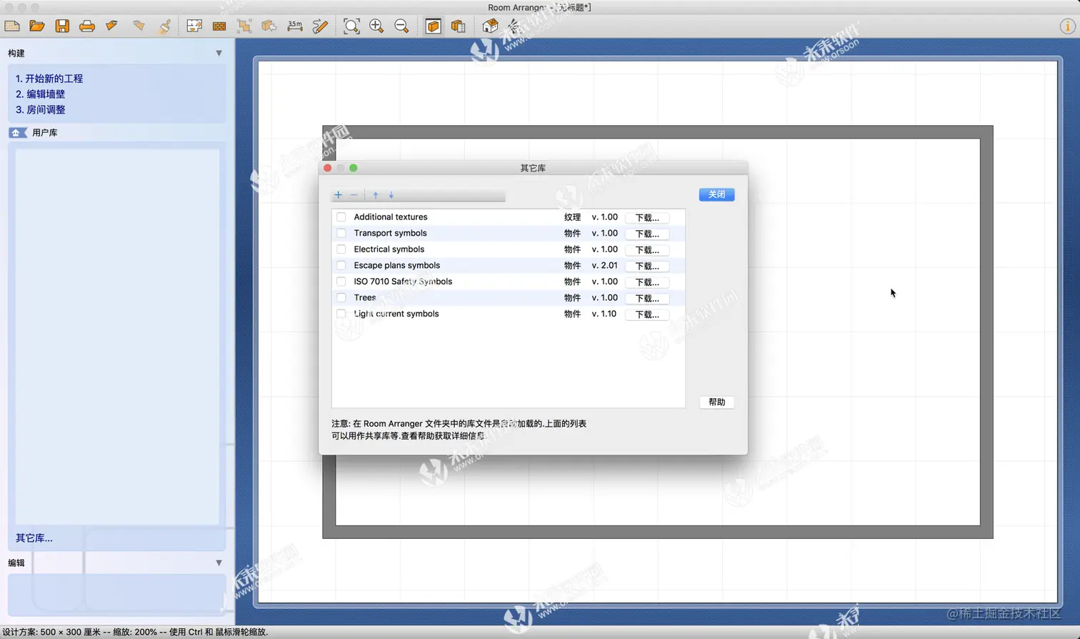Click the 帮助 button in dialog

[716, 402]
